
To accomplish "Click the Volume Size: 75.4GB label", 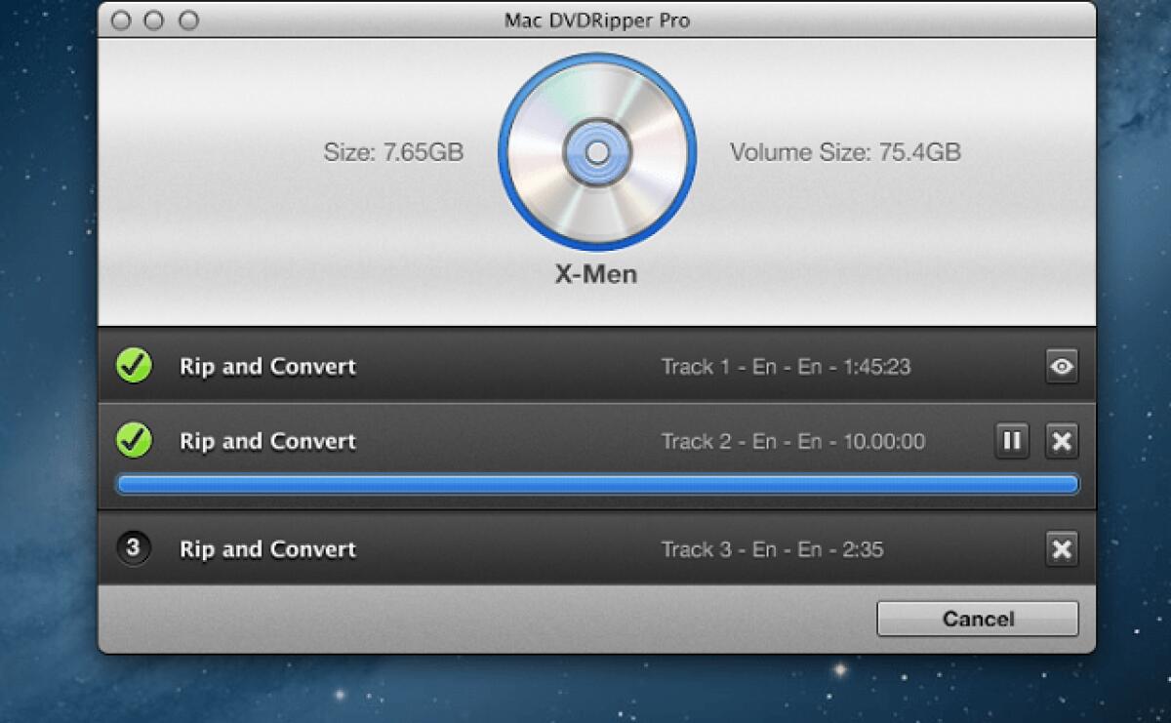I will [x=847, y=152].
